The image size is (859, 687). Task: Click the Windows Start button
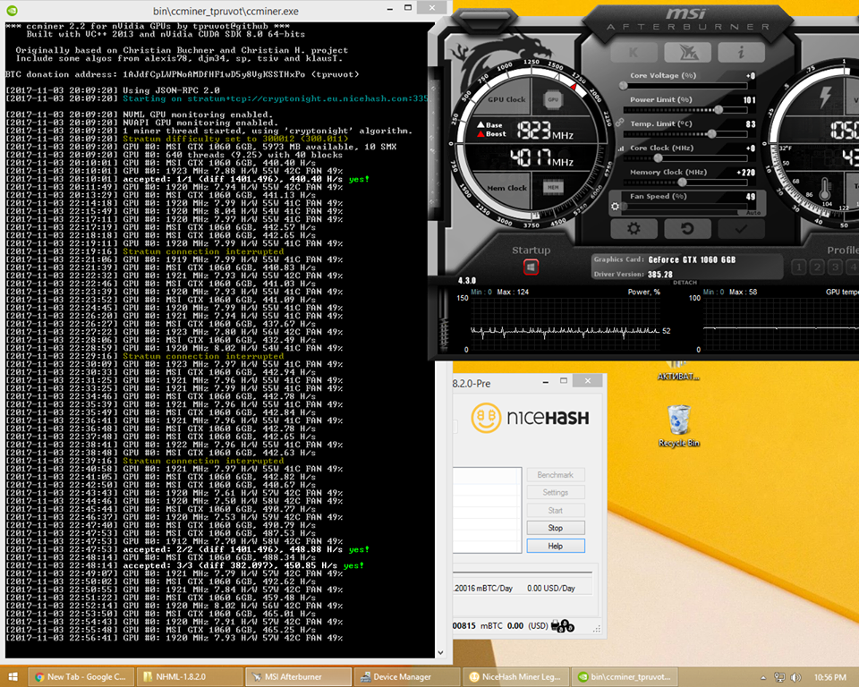pos(13,676)
